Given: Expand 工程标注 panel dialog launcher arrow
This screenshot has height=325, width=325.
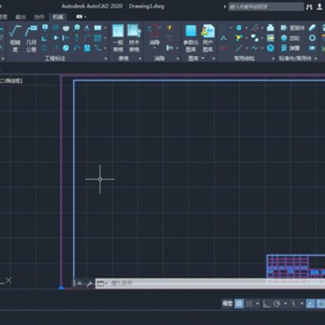Looking at the screenshot, I should (x=106, y=59).
